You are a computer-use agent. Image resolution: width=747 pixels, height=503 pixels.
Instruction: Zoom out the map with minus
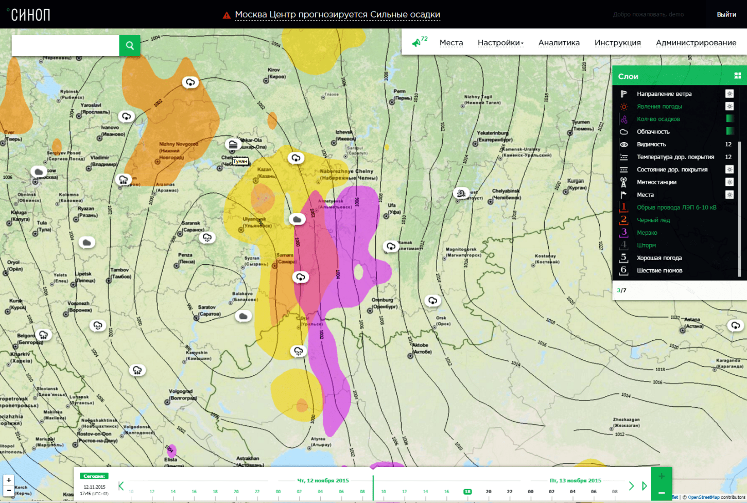pyautogui.click(x=9, y=491)
